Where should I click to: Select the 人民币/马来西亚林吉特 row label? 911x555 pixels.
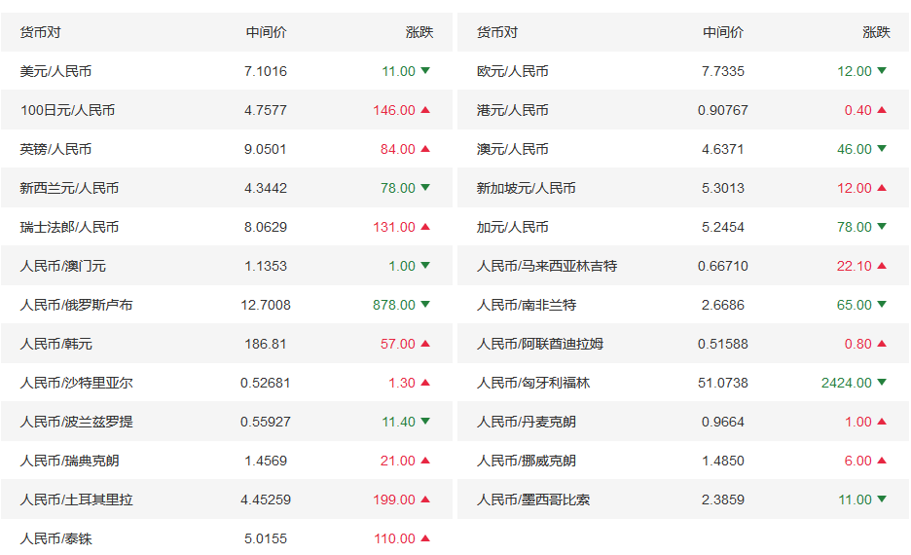[x=547, y=266]
